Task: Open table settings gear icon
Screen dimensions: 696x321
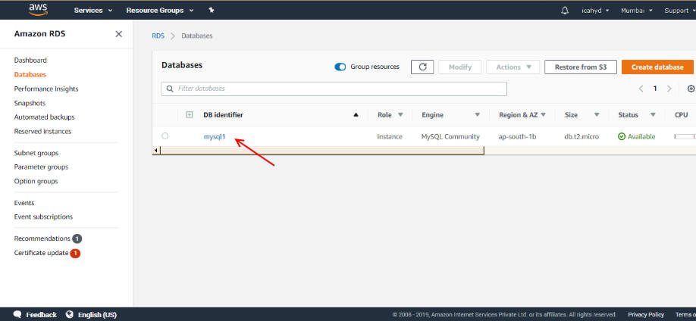Action: pyautogui.click(x=691, y=89)
